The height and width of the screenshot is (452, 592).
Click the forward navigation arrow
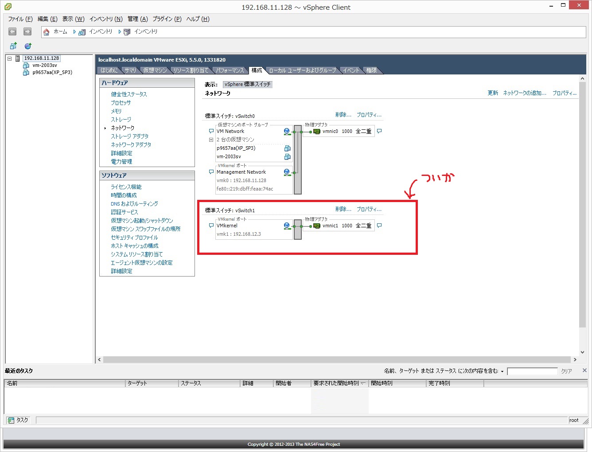click(x=27, y=31)
